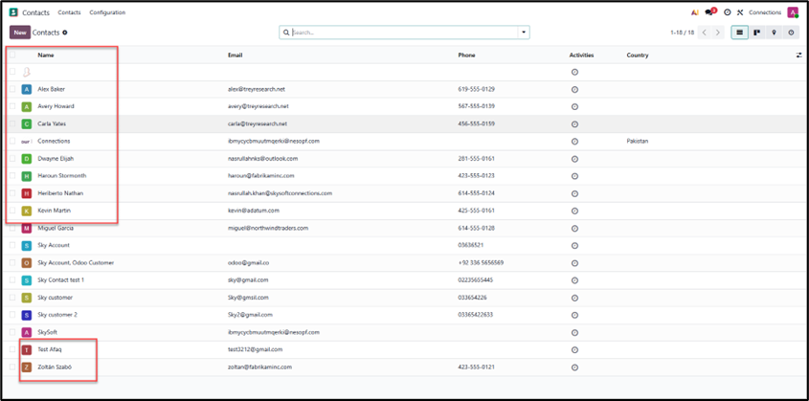Check the box for Heriberto Nathan
The height and width of the screenshot is (401, 809).
point(12,193)
